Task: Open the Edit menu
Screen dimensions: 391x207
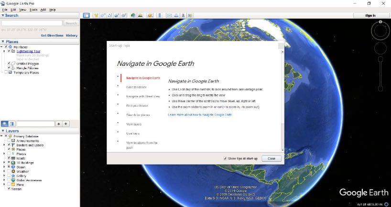Action: (x=13, y=10)
